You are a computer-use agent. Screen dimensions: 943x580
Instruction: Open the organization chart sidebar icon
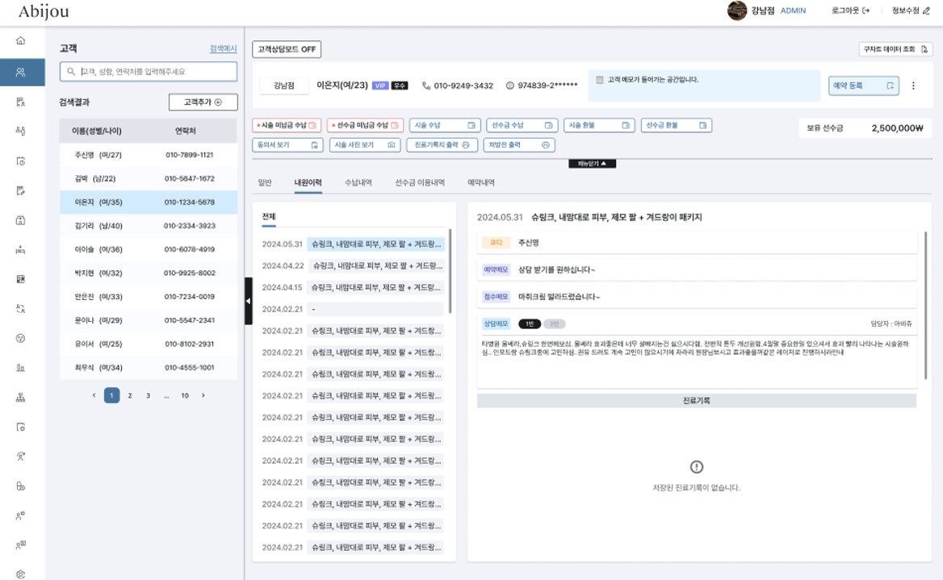coord(20,397)
